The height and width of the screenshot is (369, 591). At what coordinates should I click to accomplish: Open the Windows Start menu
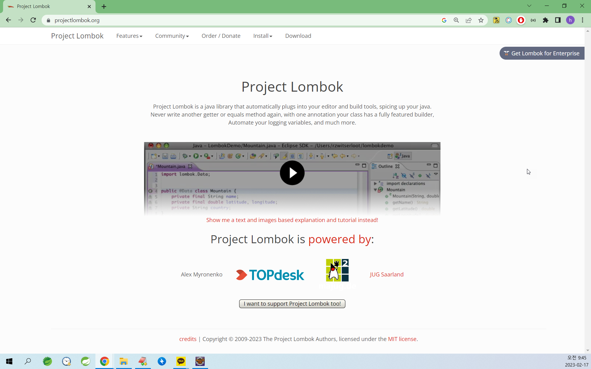[x=9, y=361]
